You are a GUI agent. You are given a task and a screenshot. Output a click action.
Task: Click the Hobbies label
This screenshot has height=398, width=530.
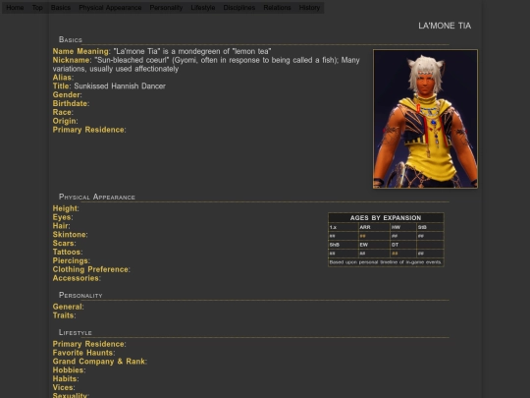69,370
